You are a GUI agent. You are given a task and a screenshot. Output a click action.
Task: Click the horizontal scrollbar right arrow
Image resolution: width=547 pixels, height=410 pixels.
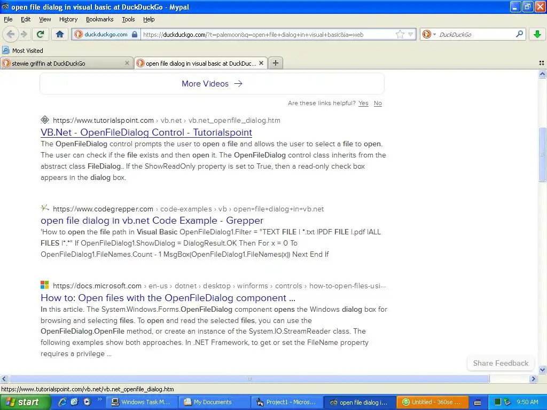(533, 379)
